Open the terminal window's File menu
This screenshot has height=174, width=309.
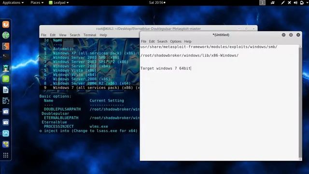point(43,35)
